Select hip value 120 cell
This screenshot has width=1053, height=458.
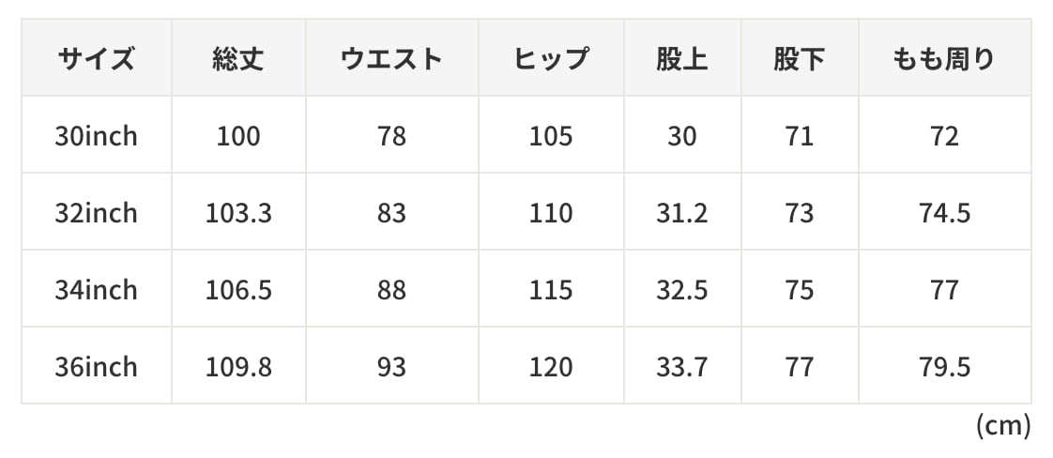pyautogui.click(x=551, y=367)
